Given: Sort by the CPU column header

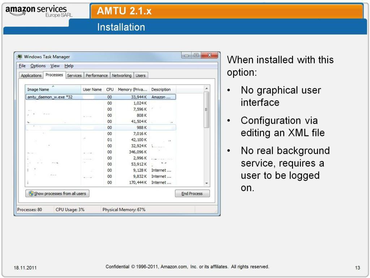Looking at the screenshot, I should 110,89.
